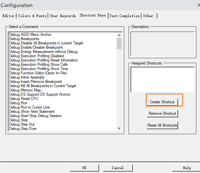Select the Text Completion tab

coord(124,16)
